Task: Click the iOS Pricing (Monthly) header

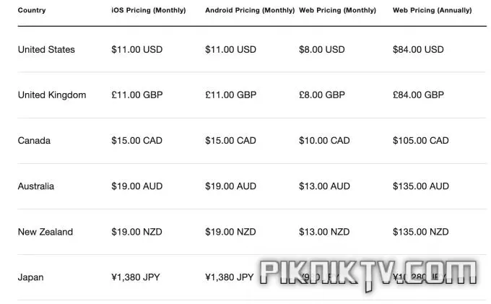Action: (x=149, y=10)
